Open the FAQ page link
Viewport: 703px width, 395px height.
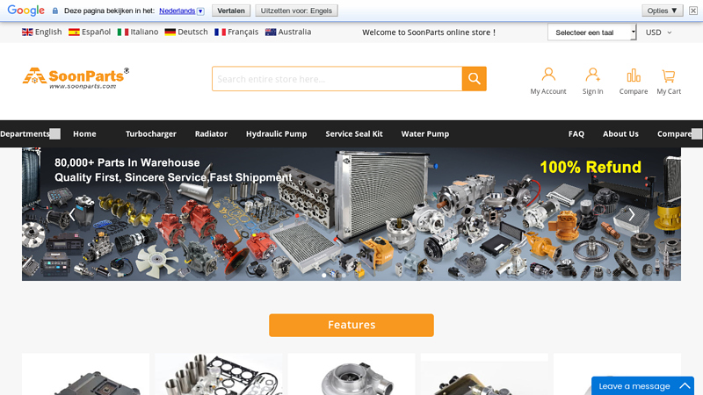[x=576, y=134]
